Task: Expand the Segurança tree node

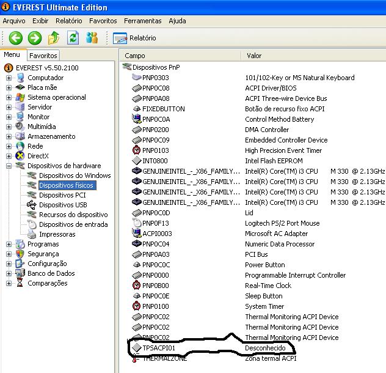Action: 9,254
